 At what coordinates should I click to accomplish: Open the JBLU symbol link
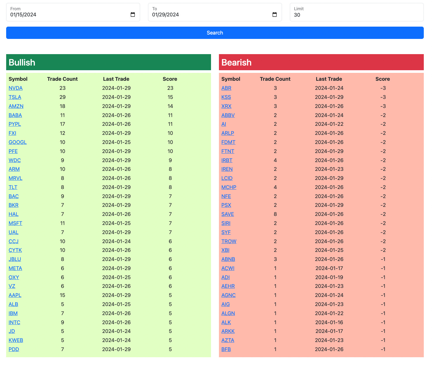tap(15, 259)
